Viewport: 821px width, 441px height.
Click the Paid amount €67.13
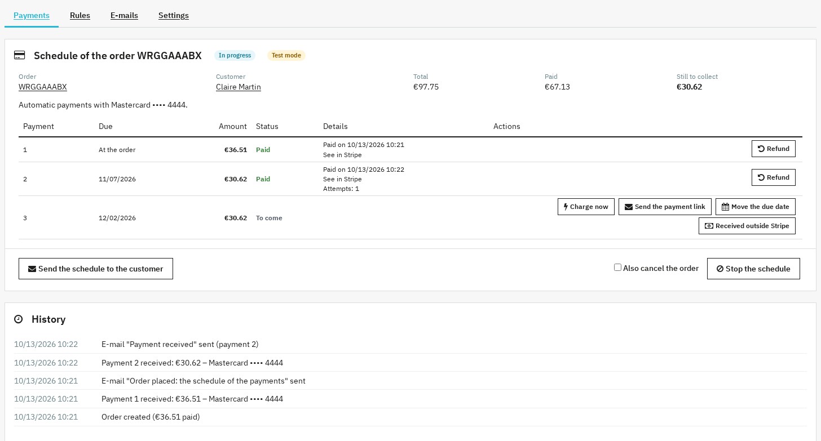(x=557, y=87)
